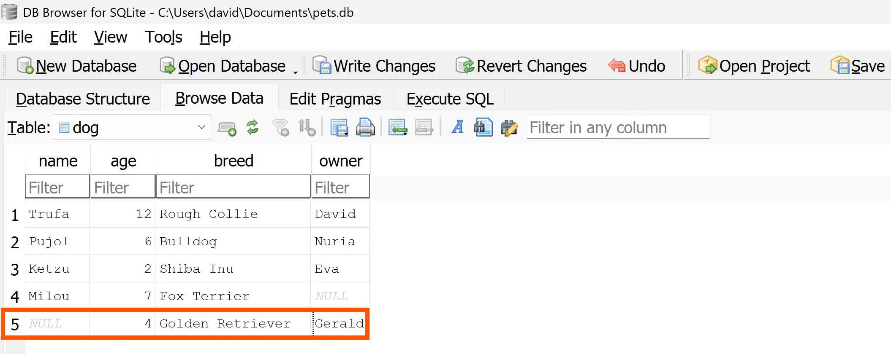Click the print table icon
The width and height of the screenshot is (891, 354).
[x=365, y=127]
